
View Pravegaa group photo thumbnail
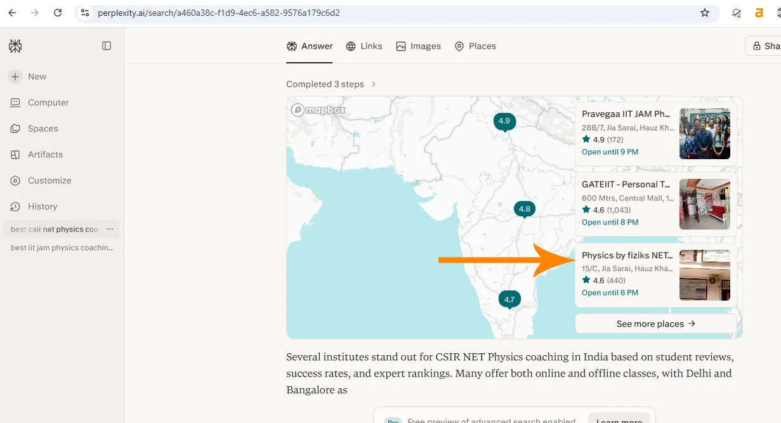pyautogui.click(x=705, y=134)
